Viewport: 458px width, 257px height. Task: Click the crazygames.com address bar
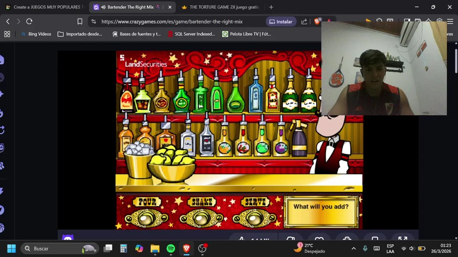[172, 21]
